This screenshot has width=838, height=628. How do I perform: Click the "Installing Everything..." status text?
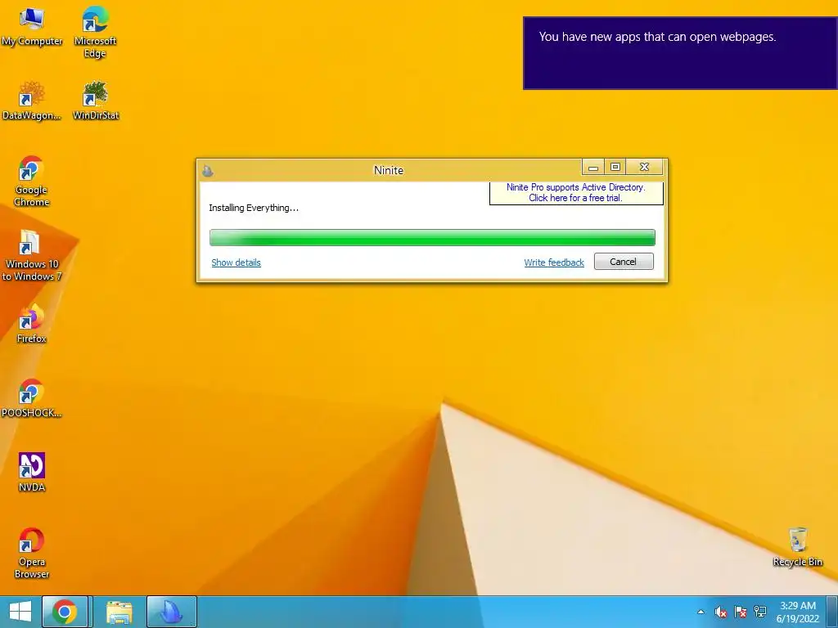pos(254,208)
